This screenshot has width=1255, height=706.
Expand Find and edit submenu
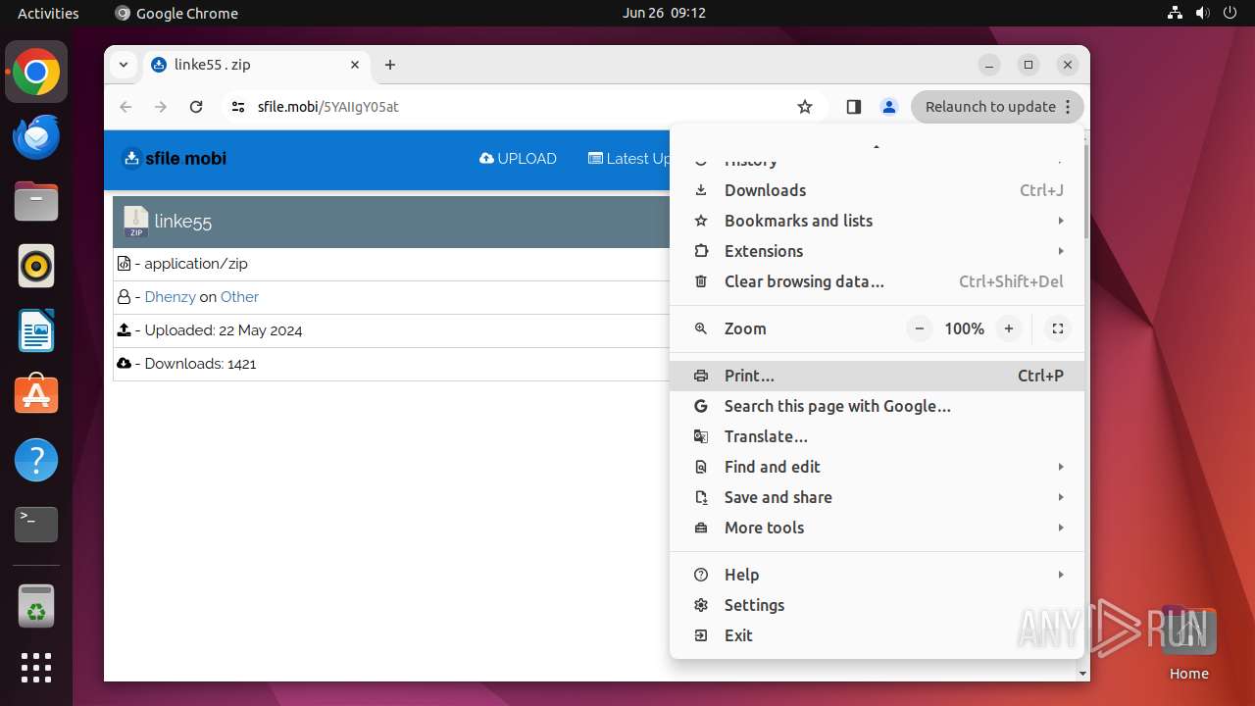pos(878,467)
